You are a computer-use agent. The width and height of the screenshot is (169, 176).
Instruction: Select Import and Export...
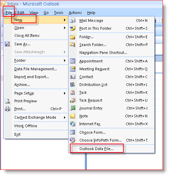[x=36, y=77]
